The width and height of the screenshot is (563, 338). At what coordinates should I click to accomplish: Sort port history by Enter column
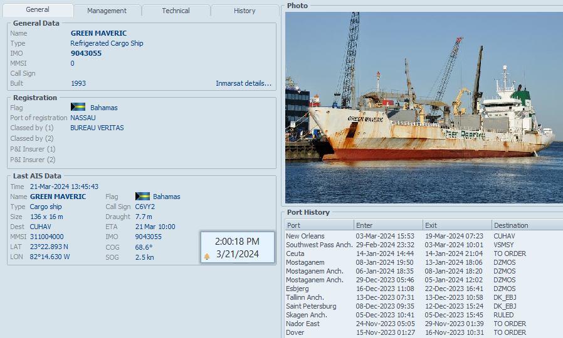pyautogui.click(x=388, y=225)
